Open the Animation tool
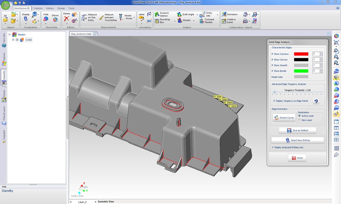The height and width of the screenshot is (204, 341). 224,15
